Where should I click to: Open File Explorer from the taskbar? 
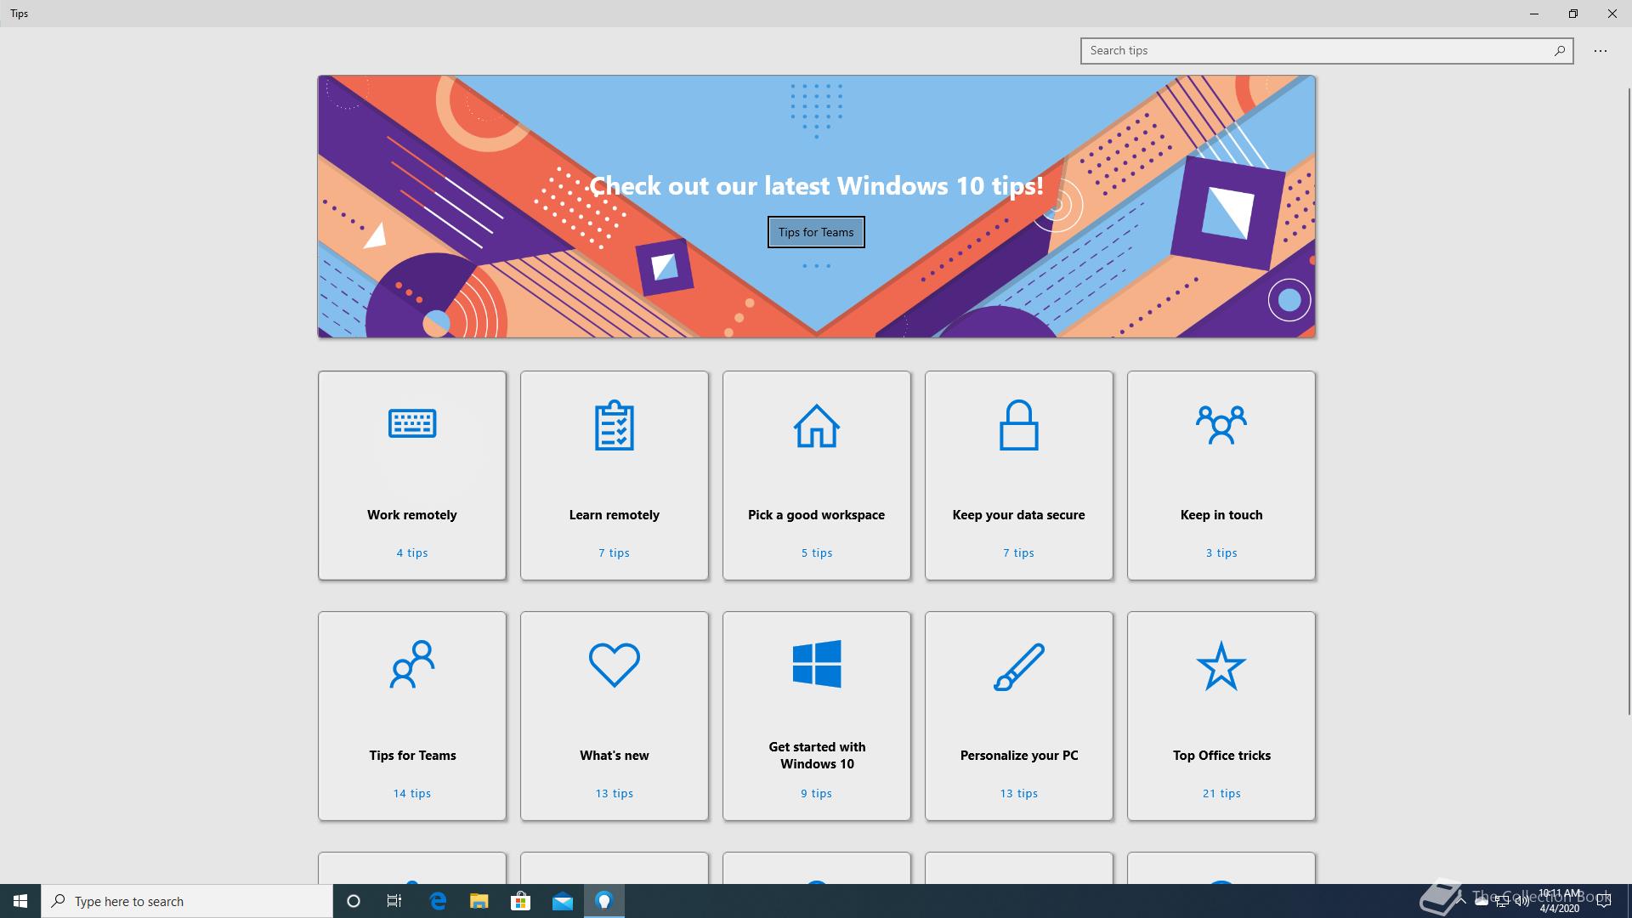(479, 901)
